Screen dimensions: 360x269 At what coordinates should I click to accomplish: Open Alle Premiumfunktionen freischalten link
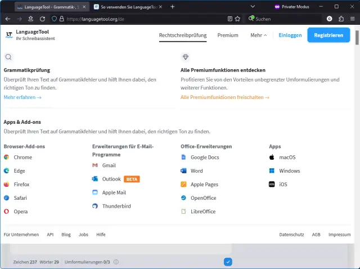224,97
